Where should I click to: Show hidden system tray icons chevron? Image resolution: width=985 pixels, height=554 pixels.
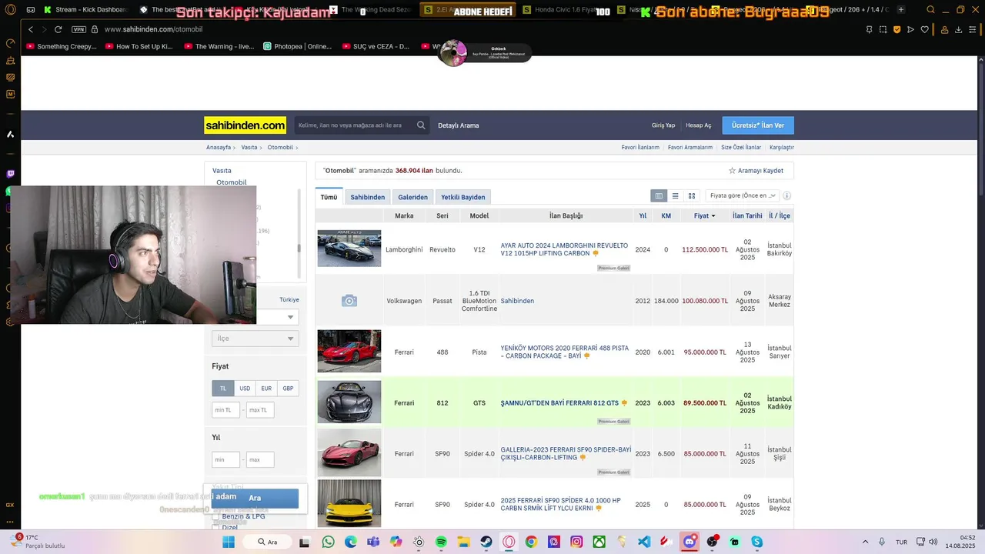(865, 542)
